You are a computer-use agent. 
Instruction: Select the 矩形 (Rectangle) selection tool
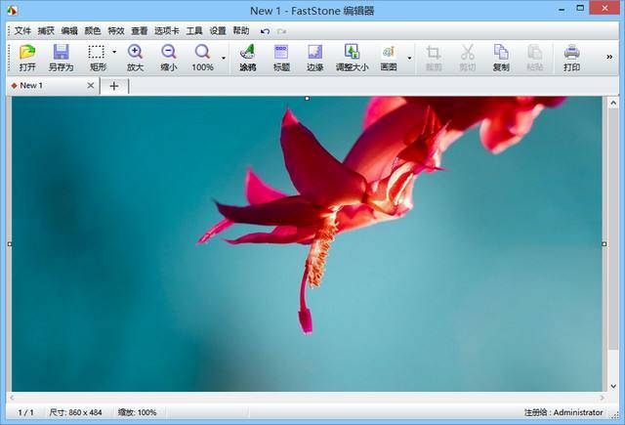click(97, 58)
